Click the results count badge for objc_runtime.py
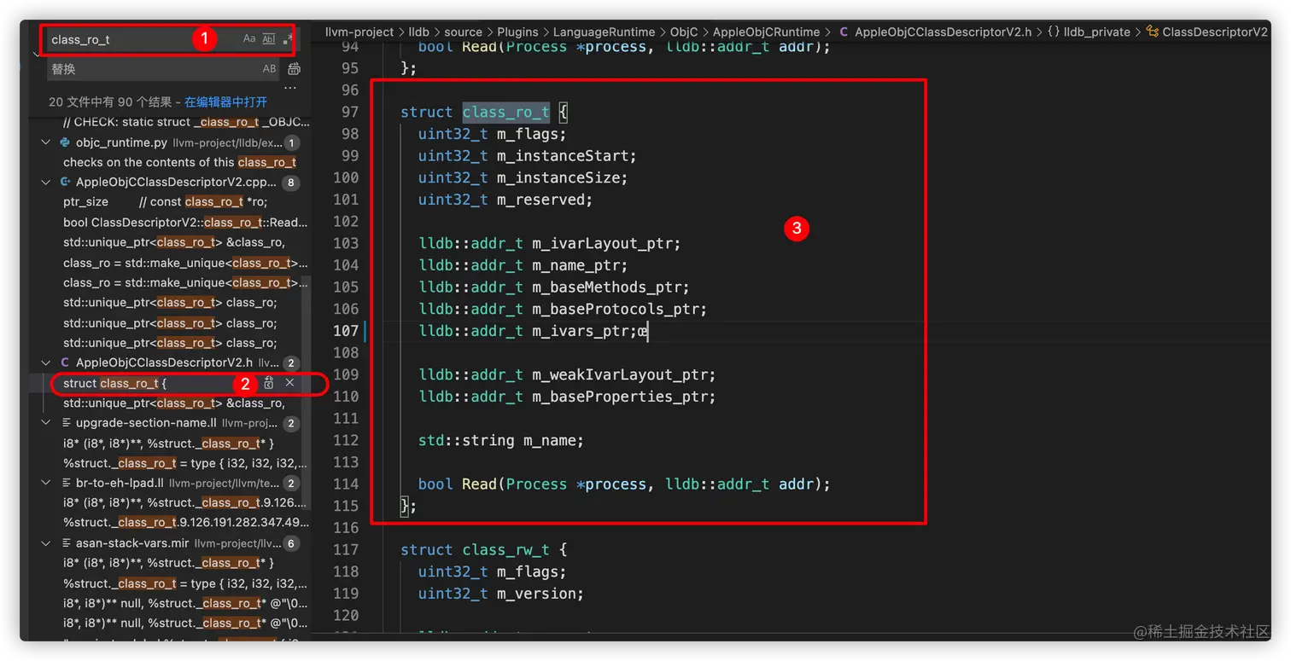Image resolution: width=1291 pixels, height=661 pixels. pyautogui.click(x=291, y=142)
